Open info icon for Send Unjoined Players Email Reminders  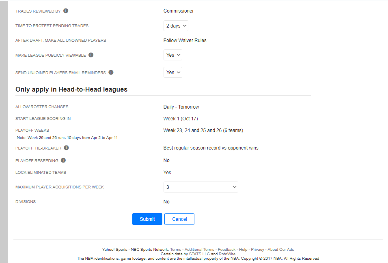point(111,73)
